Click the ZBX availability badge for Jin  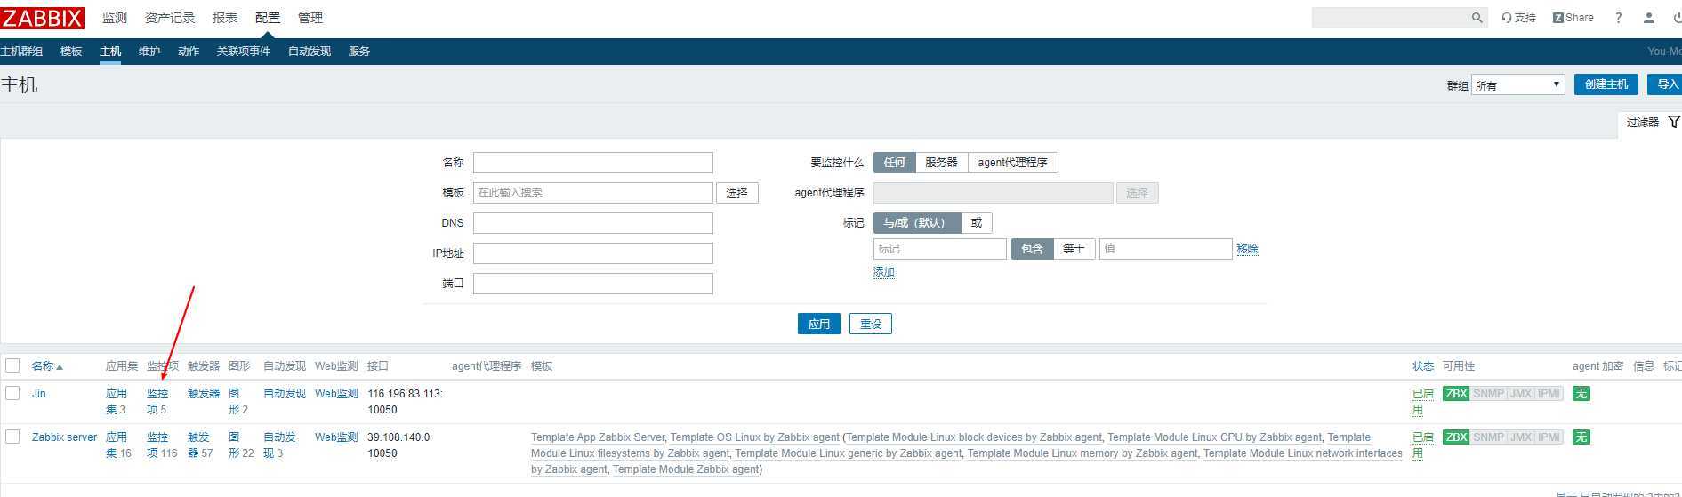[1456, 394]
